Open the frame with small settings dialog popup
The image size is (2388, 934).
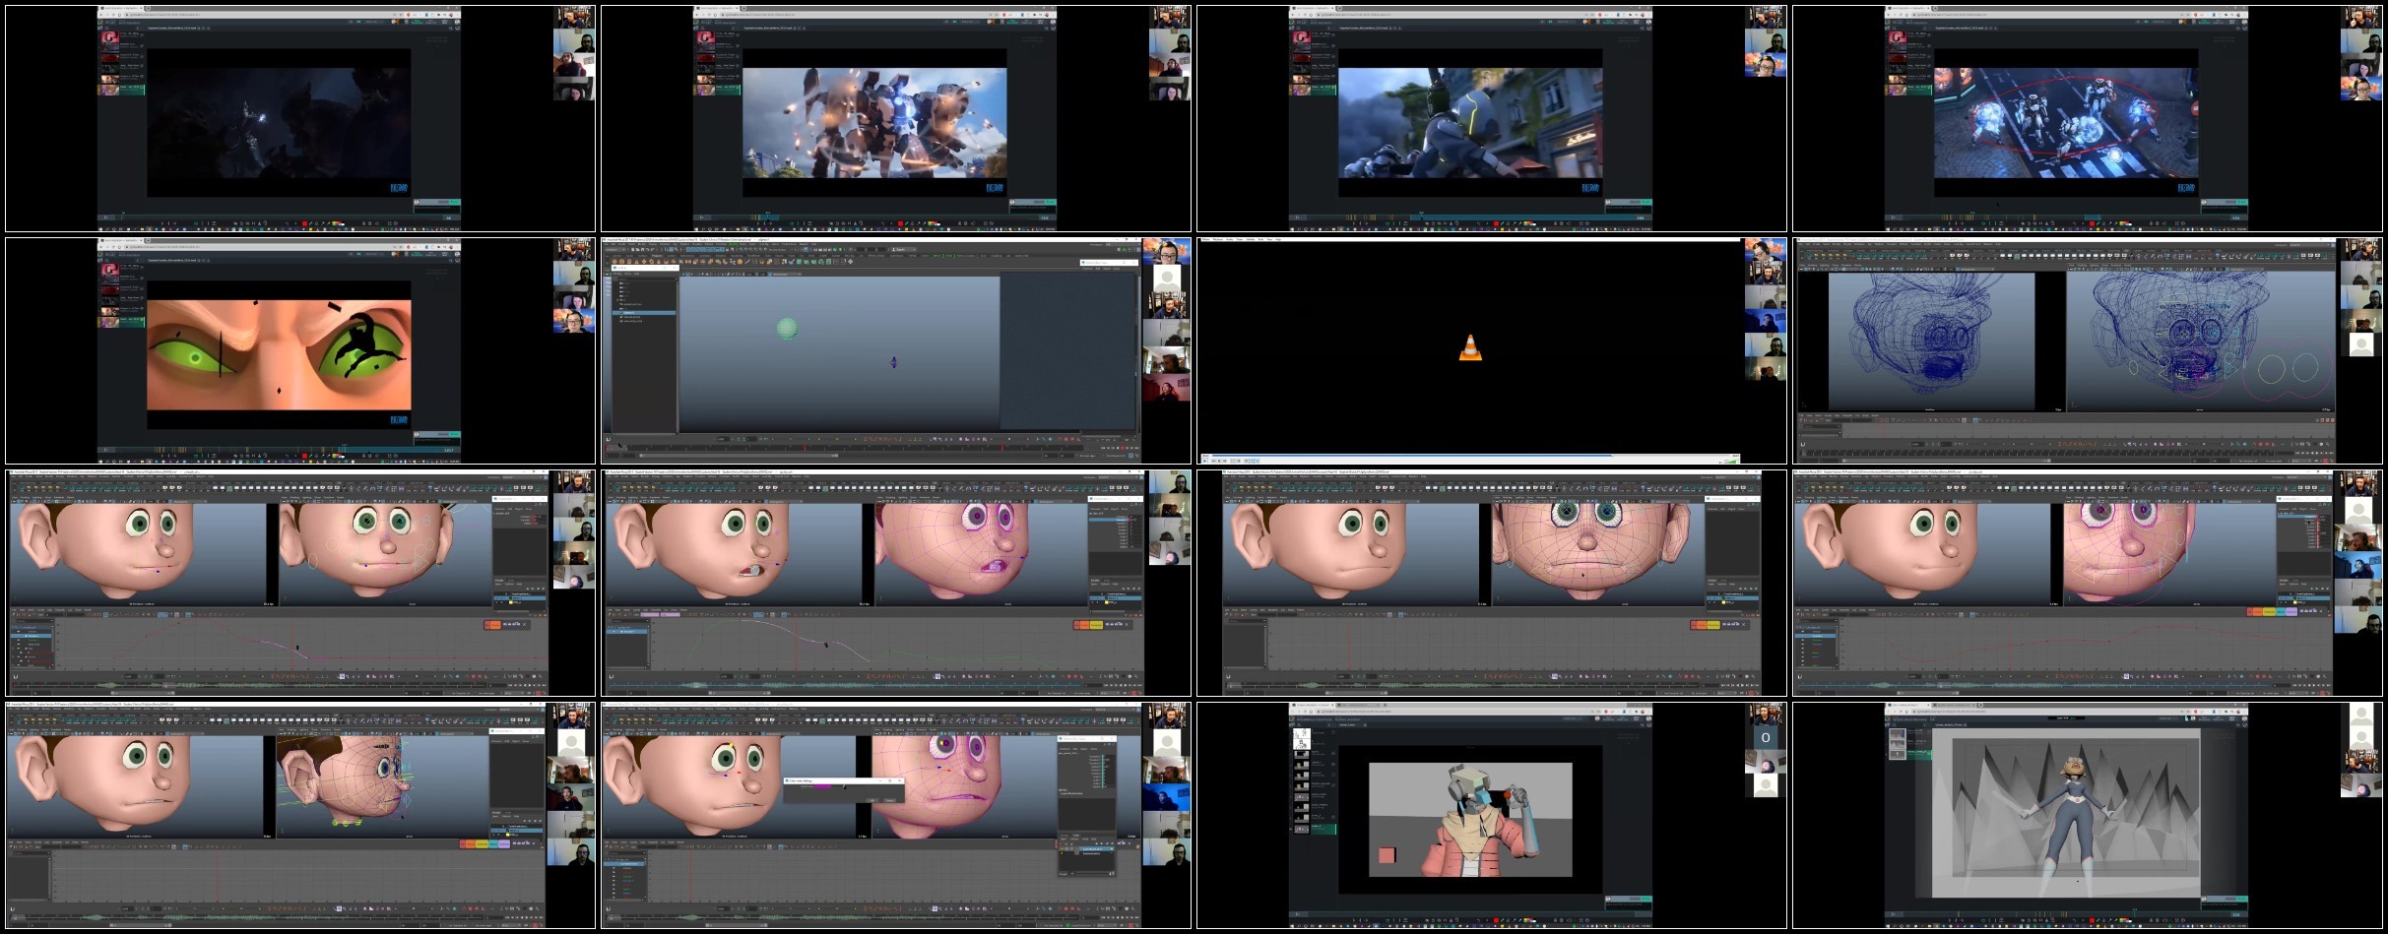pyautogui.click(x=896, y=815)
